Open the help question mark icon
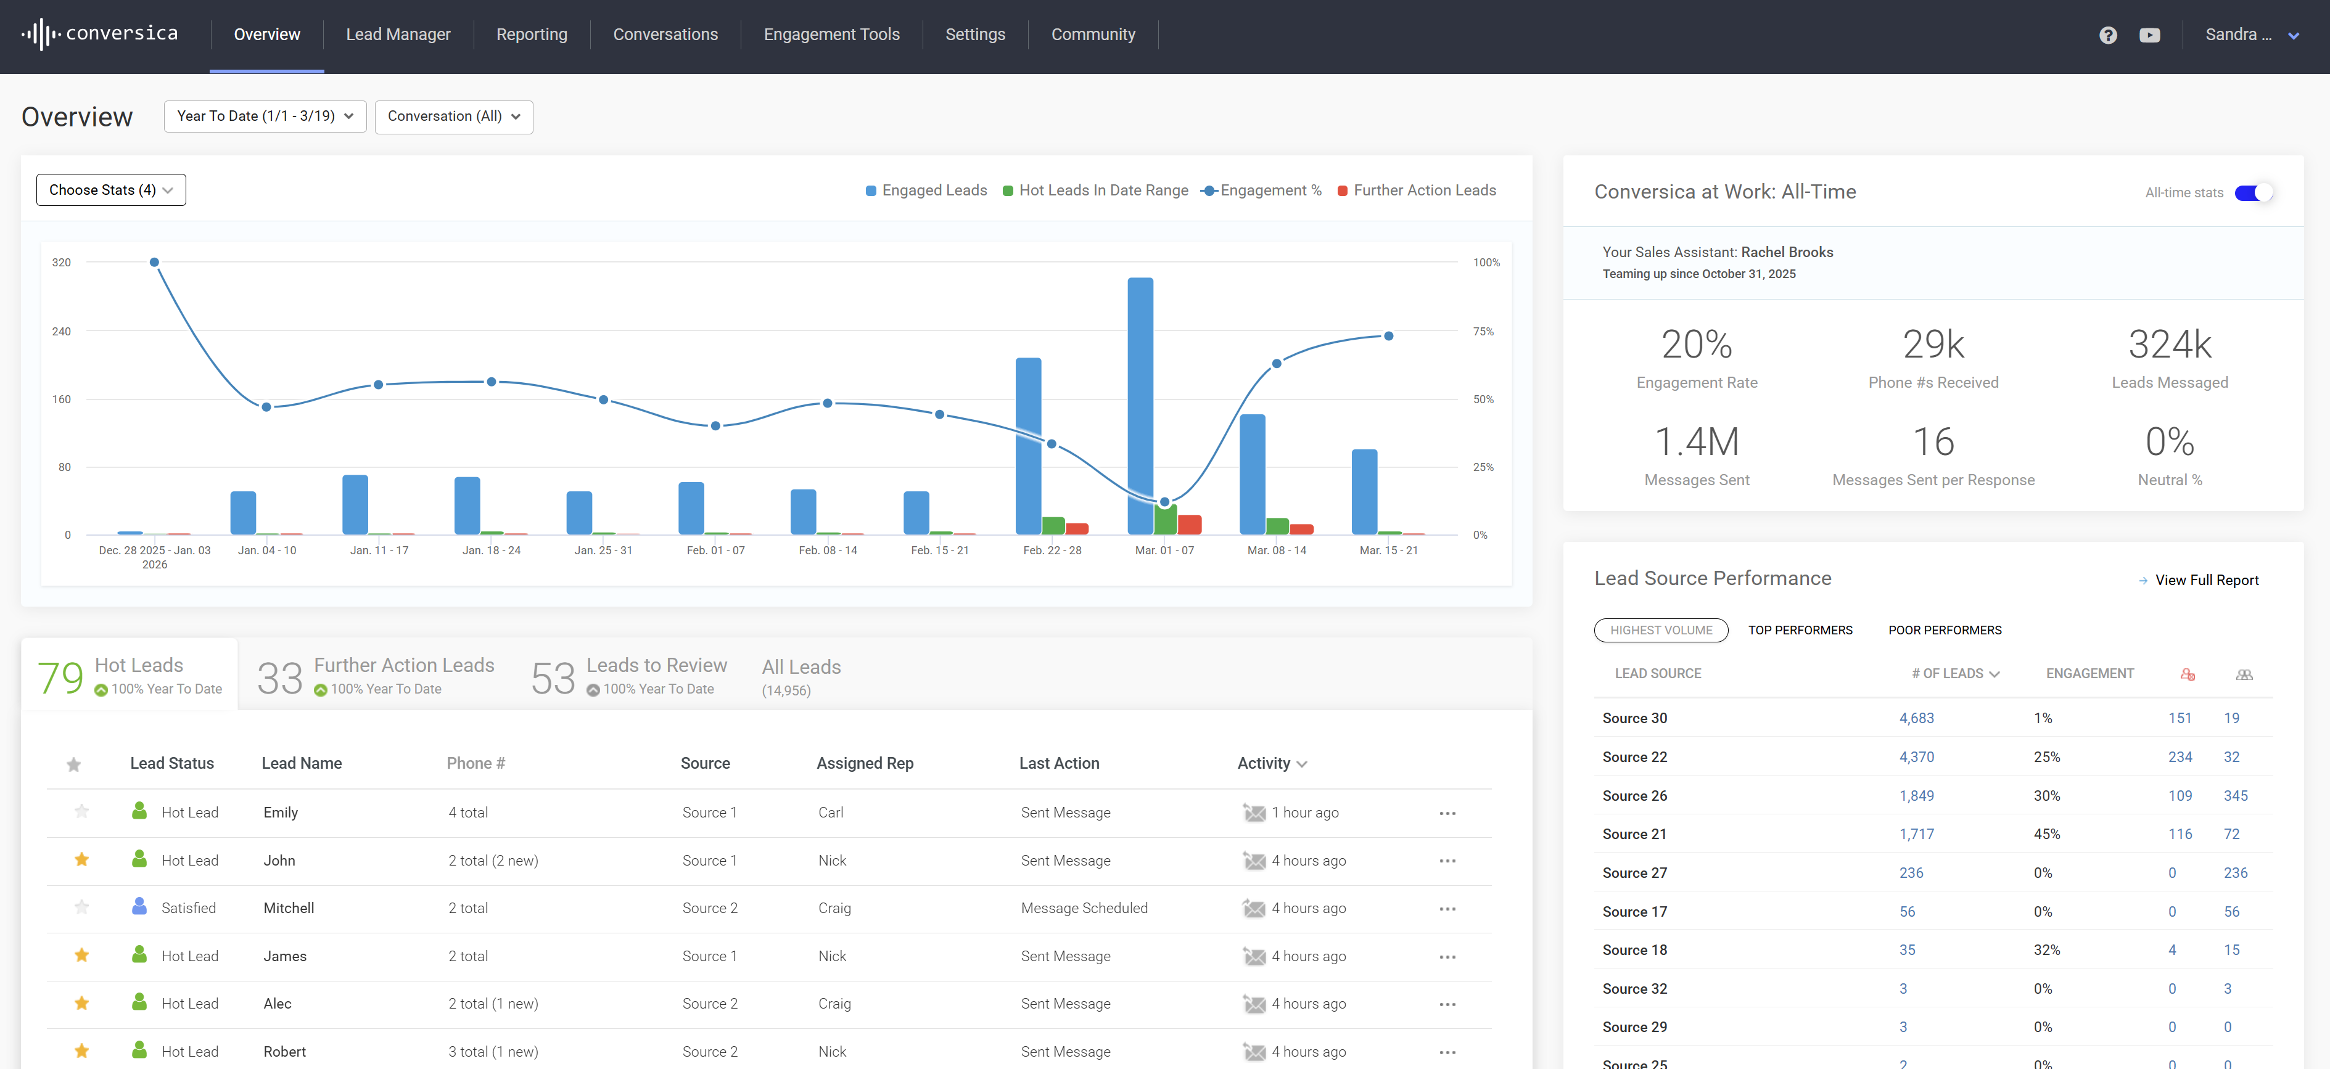Screen dimensions: 2330x1069 [2107, 35]
